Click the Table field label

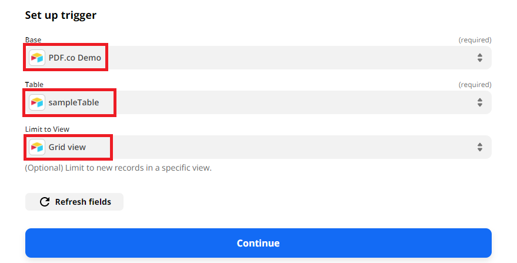coord(34,85)
